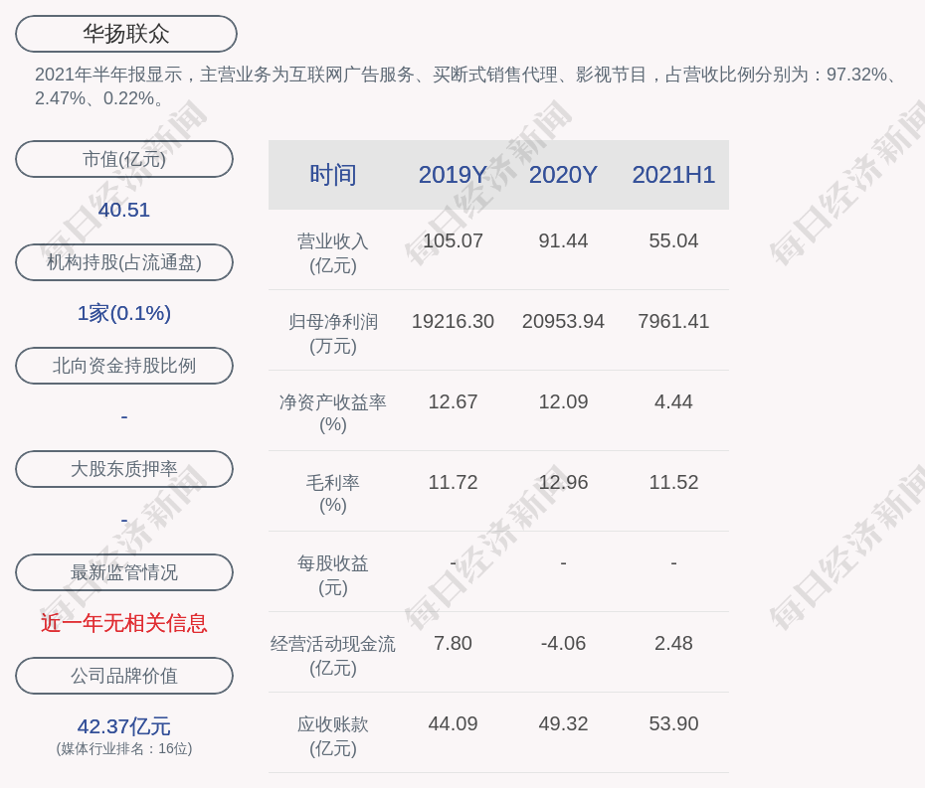Screen dimensions: 925x788
Task: Select receivables value 44.09
Action: pyautogui.click(x=454, y=723)
